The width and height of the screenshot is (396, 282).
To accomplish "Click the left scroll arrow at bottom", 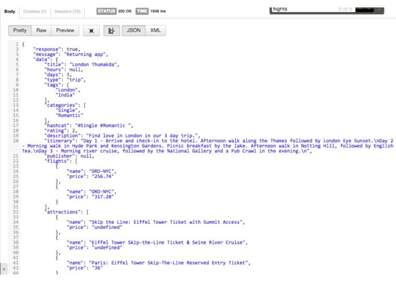I will pyautogui.click(x=3, y=269).
